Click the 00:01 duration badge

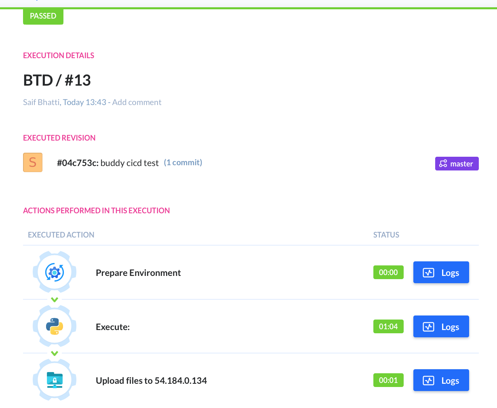(x=388, y=380)
